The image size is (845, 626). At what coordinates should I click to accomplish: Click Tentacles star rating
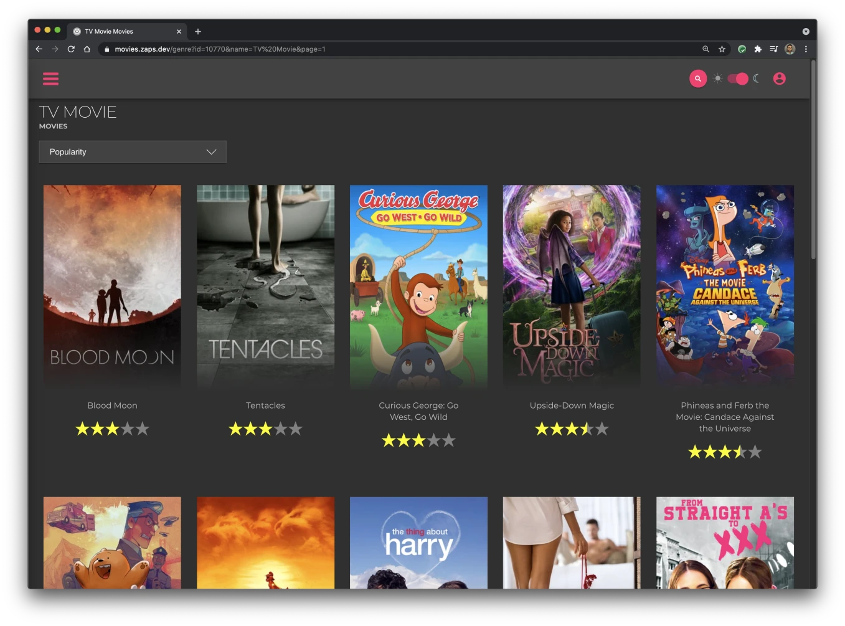click(265, 429)
